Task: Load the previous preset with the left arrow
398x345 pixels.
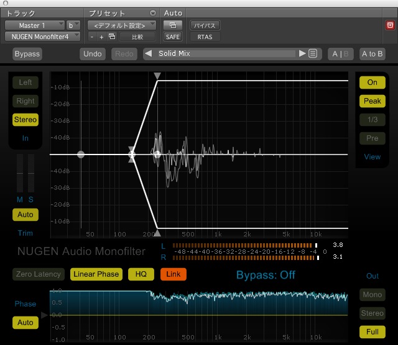Action: point(149,54)
